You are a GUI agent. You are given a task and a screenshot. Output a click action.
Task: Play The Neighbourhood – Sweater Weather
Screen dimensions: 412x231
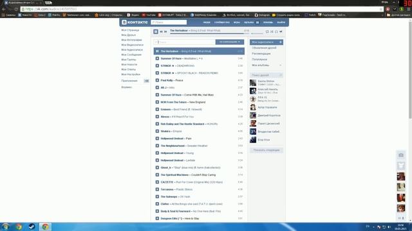click(157, 146)
